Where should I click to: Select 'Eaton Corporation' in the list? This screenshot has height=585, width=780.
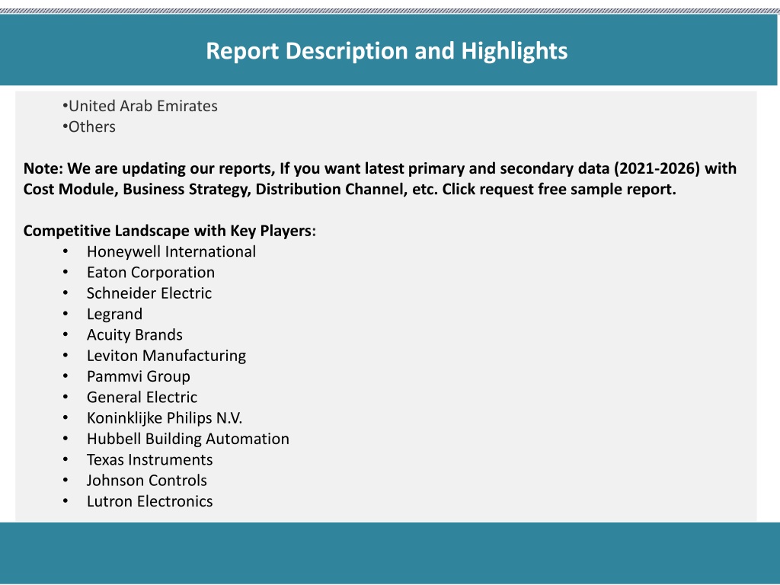click(x=151, y=273)
